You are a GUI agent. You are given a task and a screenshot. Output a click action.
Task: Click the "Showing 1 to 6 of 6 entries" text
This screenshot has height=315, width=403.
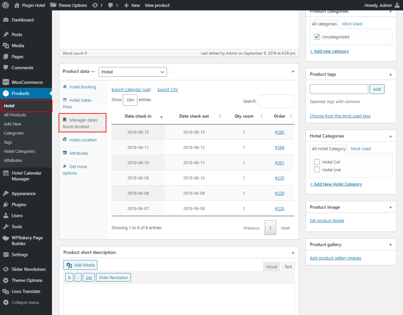point(137,228)
